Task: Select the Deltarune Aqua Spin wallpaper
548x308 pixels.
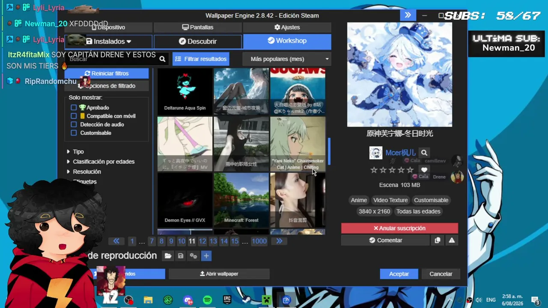Action: point(185,91)
